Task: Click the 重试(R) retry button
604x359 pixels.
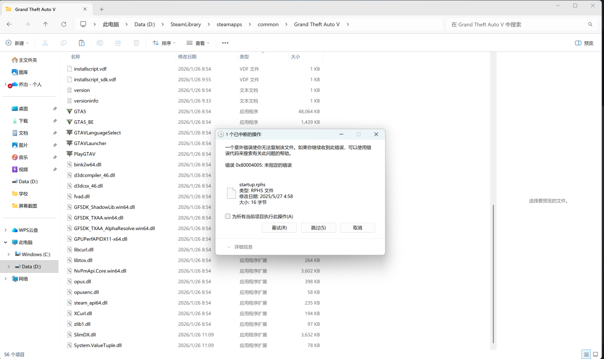Action: 279,228
